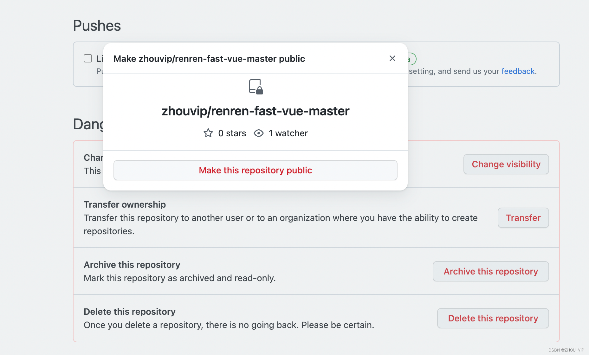Click the red Archive this repository button
589x355 pixels.
[x=490, y=271]
